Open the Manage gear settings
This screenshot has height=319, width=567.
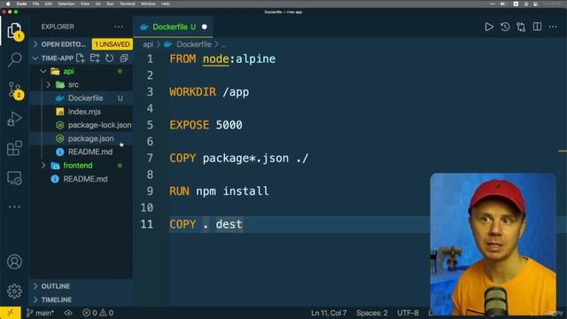[x=14, y=292]
